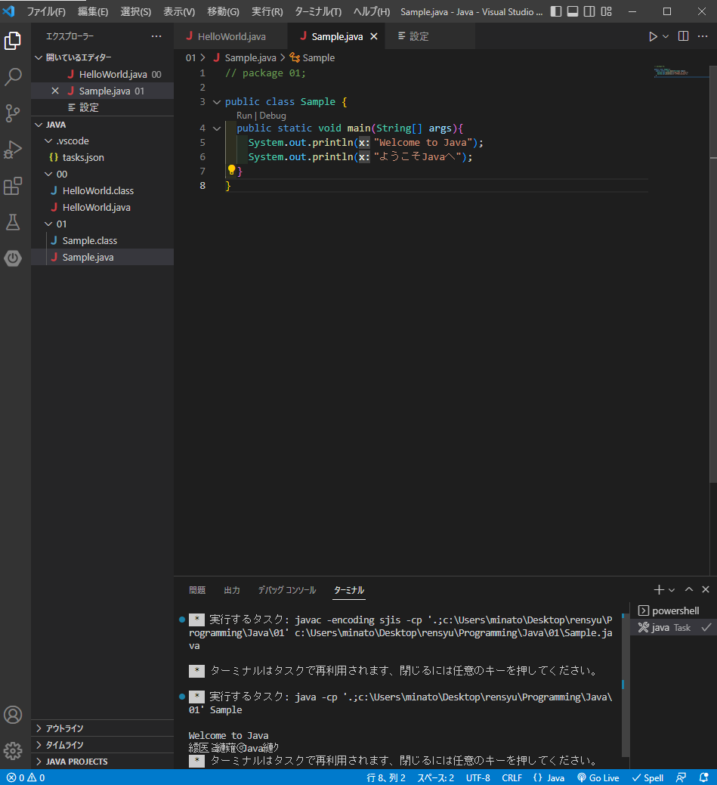Screen dimensions: 717x785
Task: Click the Manage gear icon
Action: click(x=13, y=750)
